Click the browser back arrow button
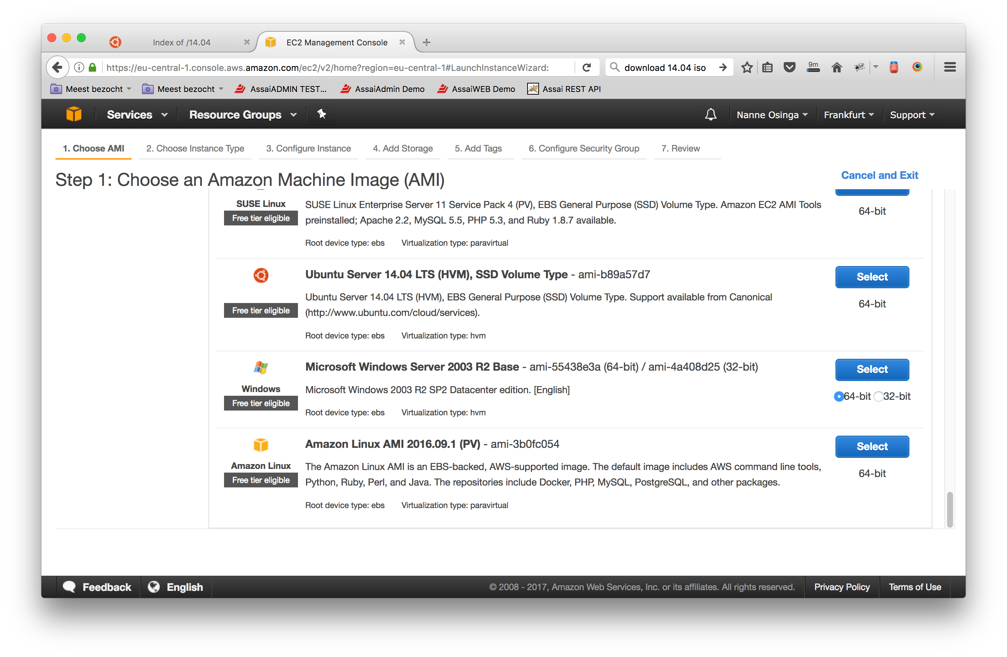Viewport: 1007px width, 657px height. [58, 67]
